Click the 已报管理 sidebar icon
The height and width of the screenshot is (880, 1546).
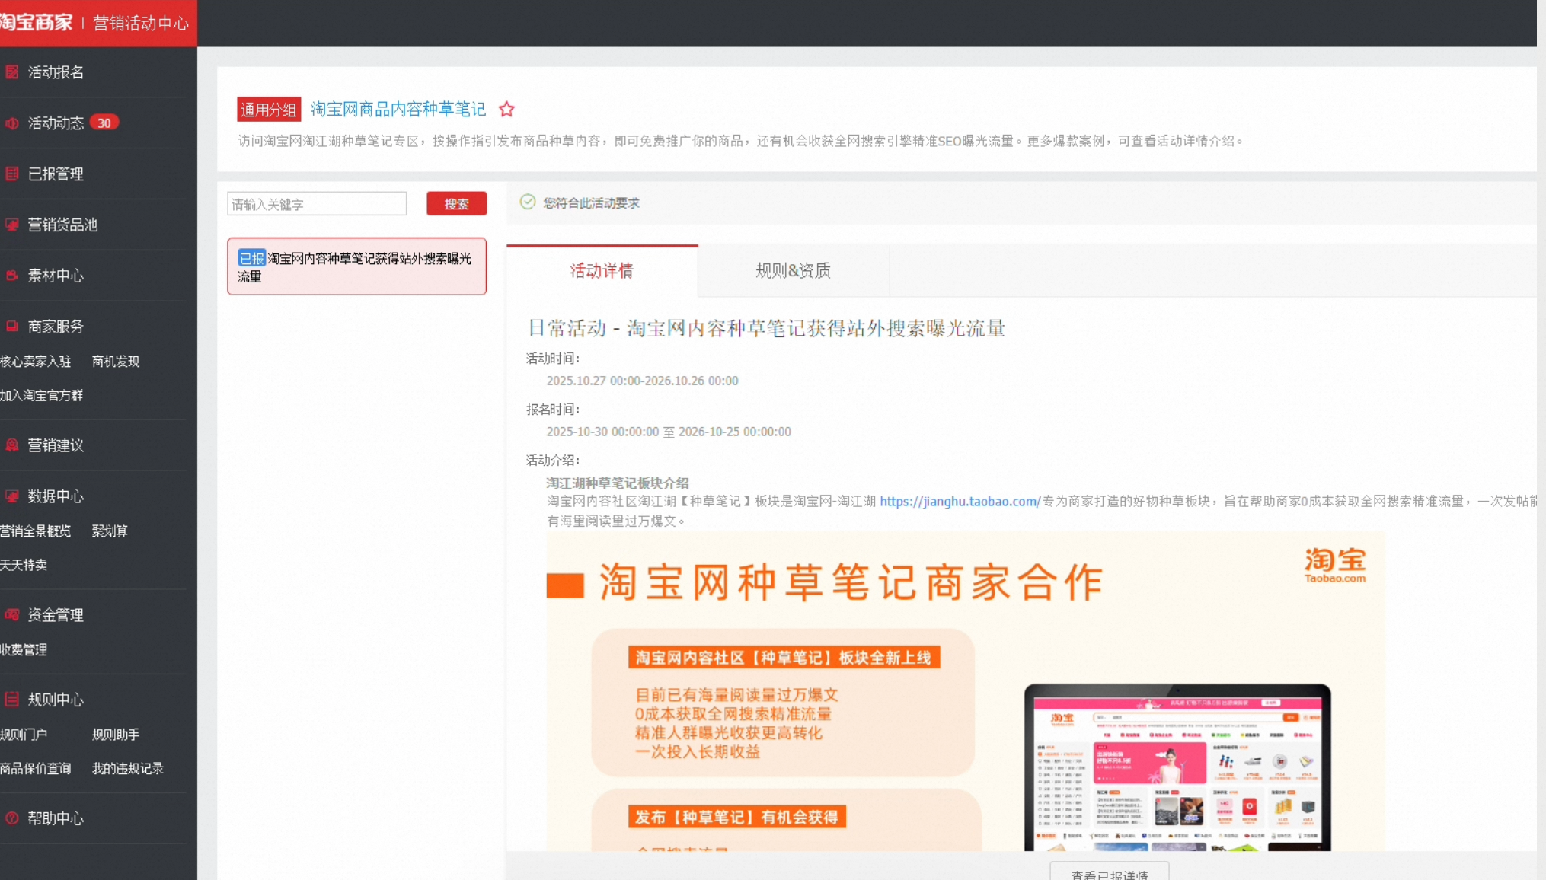[12, 174]
